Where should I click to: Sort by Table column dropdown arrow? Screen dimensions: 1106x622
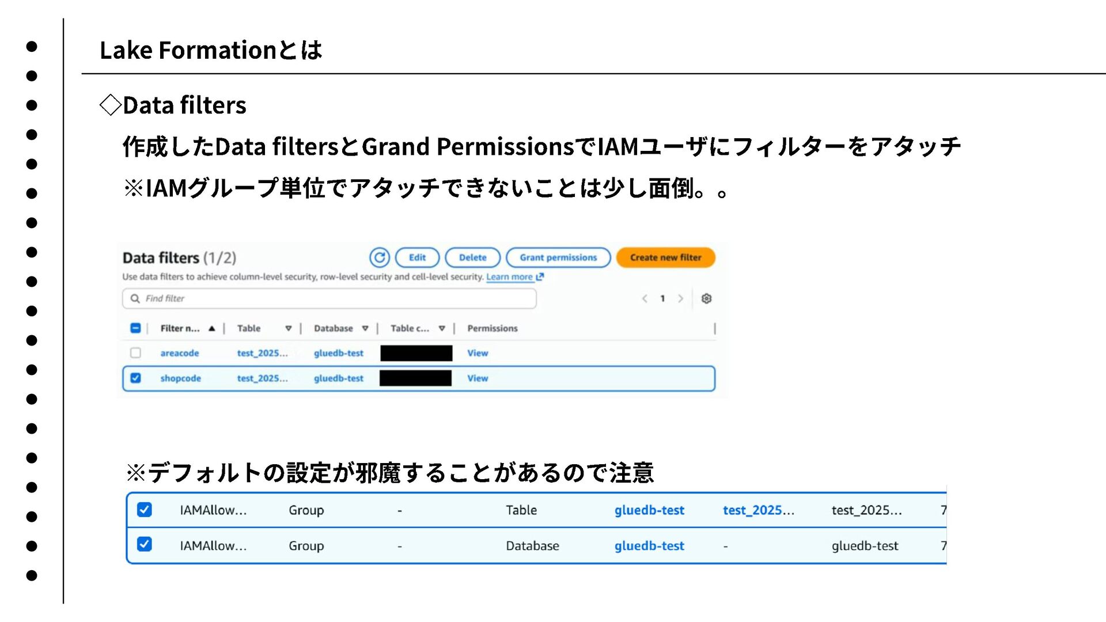(x=289, y=328)
